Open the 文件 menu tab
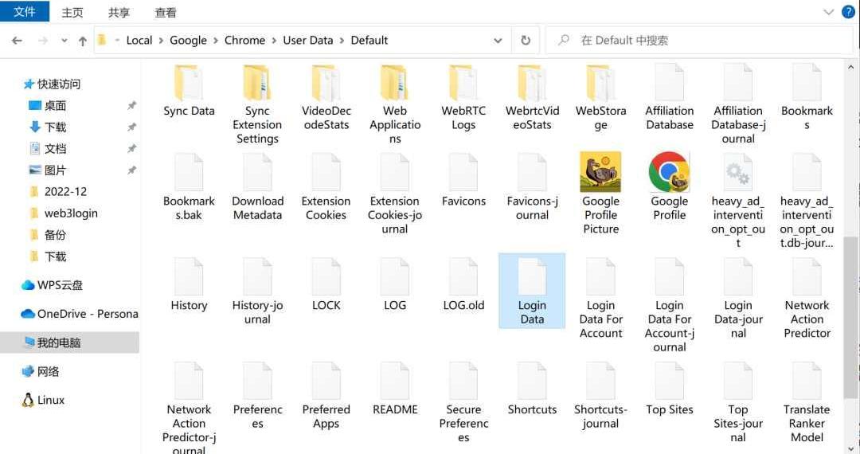This screenshot has width=860, height=454. 25,12
